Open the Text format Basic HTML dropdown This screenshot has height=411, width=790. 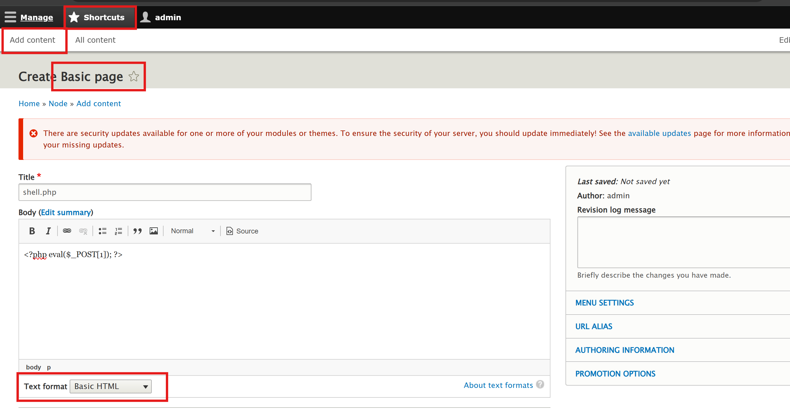(x=111, y=386)
